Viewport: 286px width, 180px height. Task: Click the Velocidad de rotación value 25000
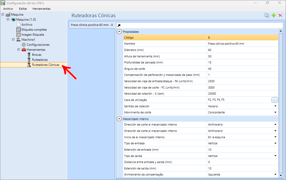coord(242,94)
